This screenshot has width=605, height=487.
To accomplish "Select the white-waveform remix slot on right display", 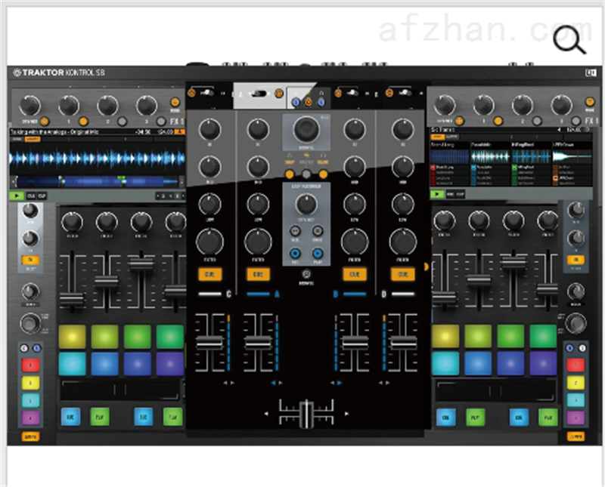I will tap(572, 156).
